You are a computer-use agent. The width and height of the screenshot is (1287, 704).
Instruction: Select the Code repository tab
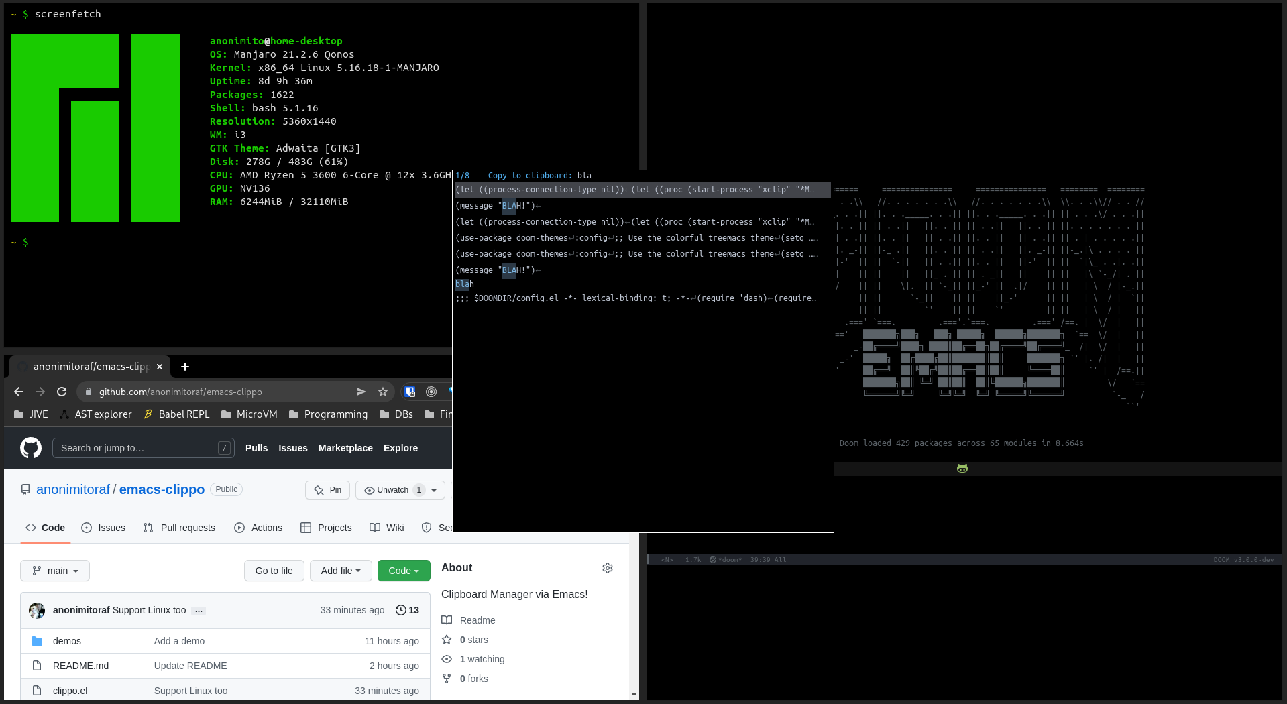46,528
